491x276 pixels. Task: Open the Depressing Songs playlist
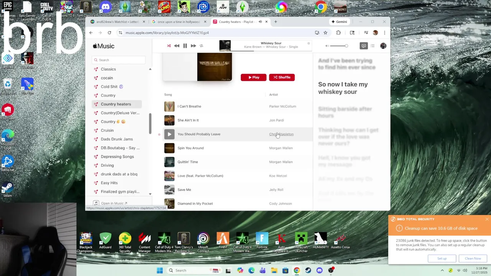point(117,156)
